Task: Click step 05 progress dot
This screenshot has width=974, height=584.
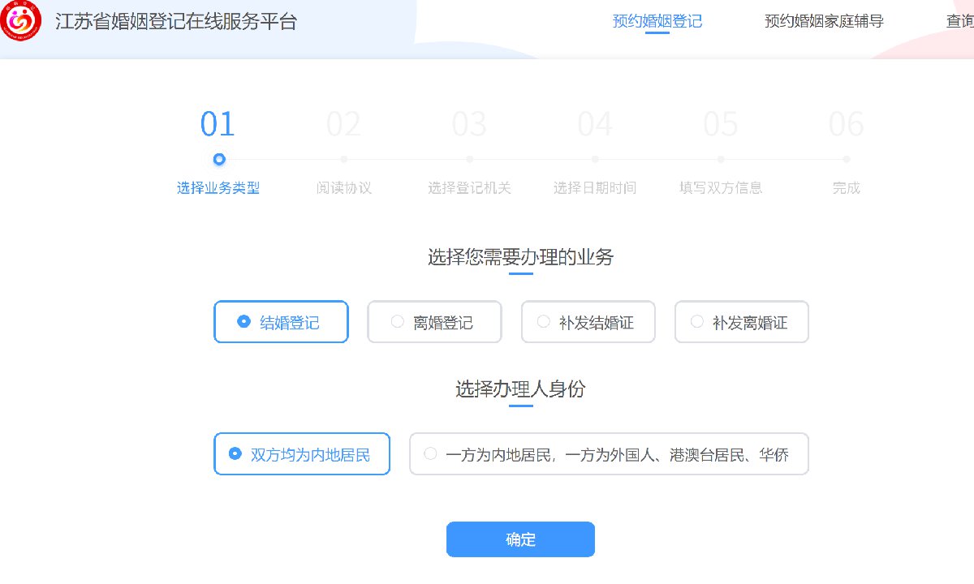Action: coord(721,159)
